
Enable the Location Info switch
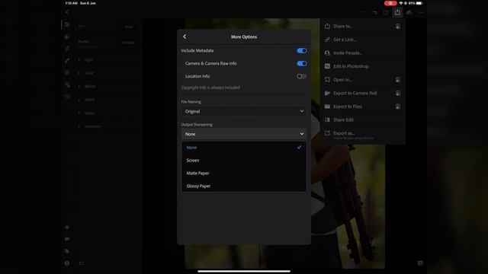[x=302, y=76]
